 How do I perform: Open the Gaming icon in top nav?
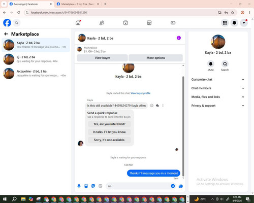[173, 23]
